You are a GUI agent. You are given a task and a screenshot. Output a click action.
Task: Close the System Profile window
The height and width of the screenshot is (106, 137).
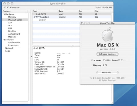[x=5, y=4]
